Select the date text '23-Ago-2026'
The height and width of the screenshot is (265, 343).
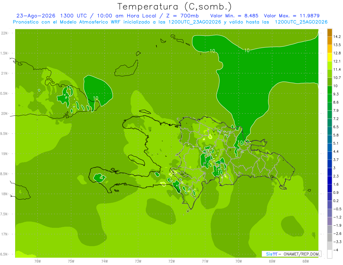pos(35,15)
